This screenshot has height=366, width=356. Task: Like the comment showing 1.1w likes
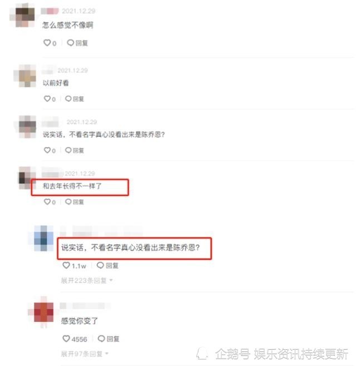click(66, 265)
